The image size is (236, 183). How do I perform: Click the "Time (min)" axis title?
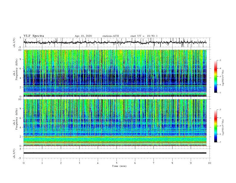[119, 166]
